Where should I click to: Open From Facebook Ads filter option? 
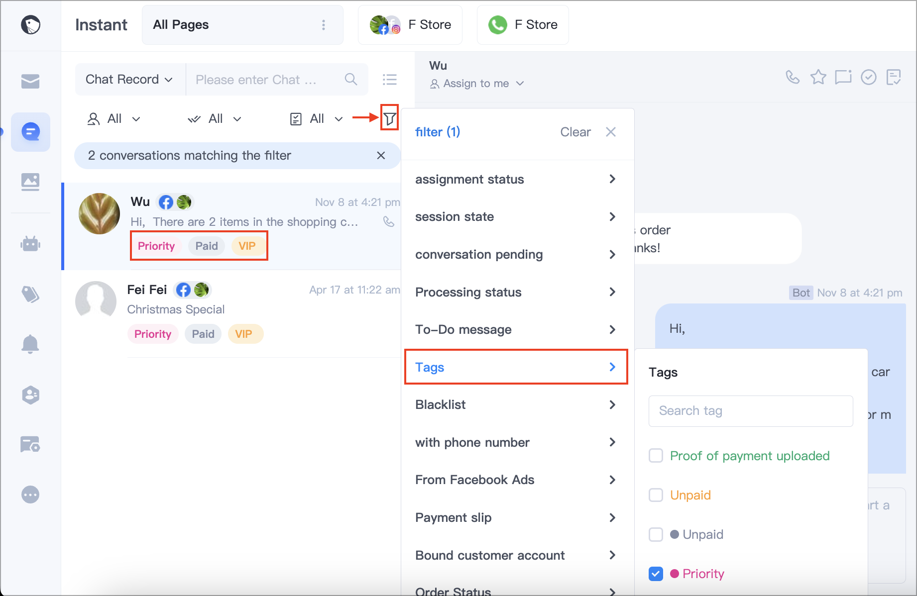pyautogui.click(x=516, y=480)
